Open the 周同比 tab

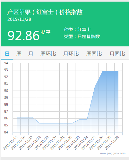tap(94, 54)
